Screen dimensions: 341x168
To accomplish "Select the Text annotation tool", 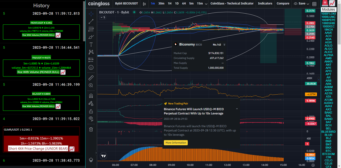I will tap(91, 44).
